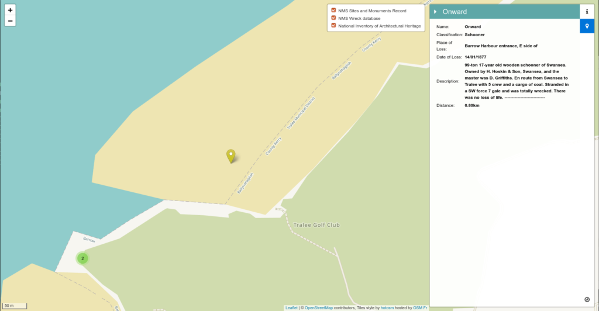Viewport: 599px width, 311px height.
Task: Visit the OSM Fr hosting link
Action: [420, 307]
